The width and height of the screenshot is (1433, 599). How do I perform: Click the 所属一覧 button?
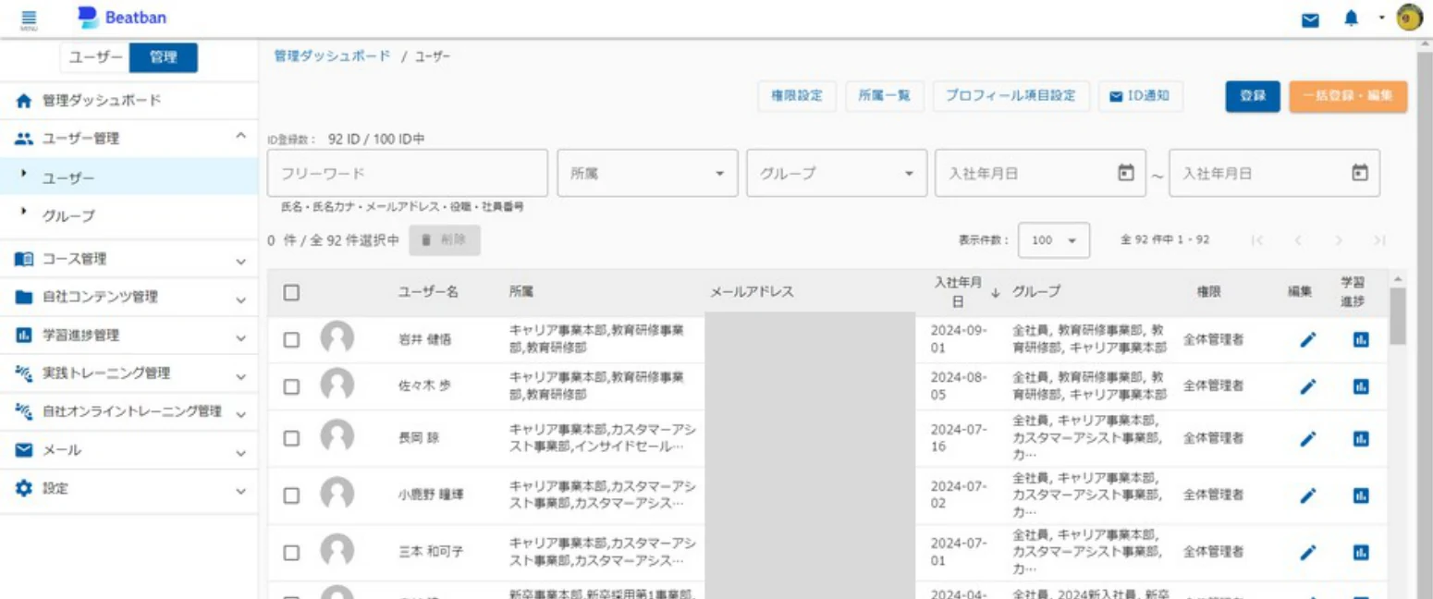tap(885, 96)
